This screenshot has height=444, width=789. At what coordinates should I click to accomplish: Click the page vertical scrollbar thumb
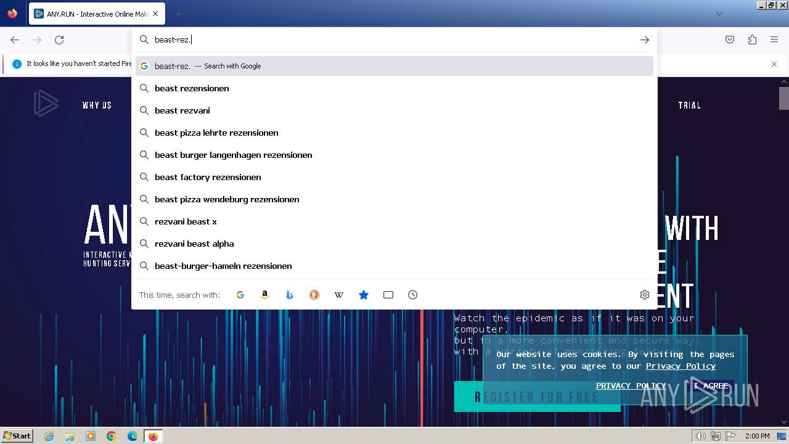coord(784,98)
